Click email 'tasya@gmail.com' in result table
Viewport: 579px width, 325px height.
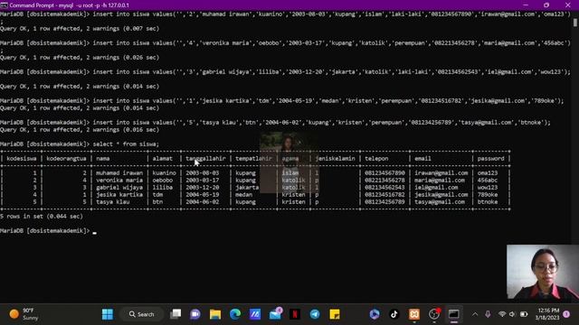(440, 202)
